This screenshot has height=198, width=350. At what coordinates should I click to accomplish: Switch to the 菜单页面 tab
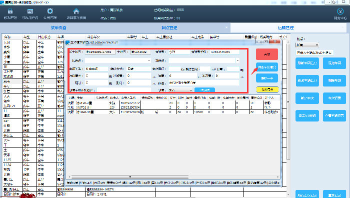(58, 27)
